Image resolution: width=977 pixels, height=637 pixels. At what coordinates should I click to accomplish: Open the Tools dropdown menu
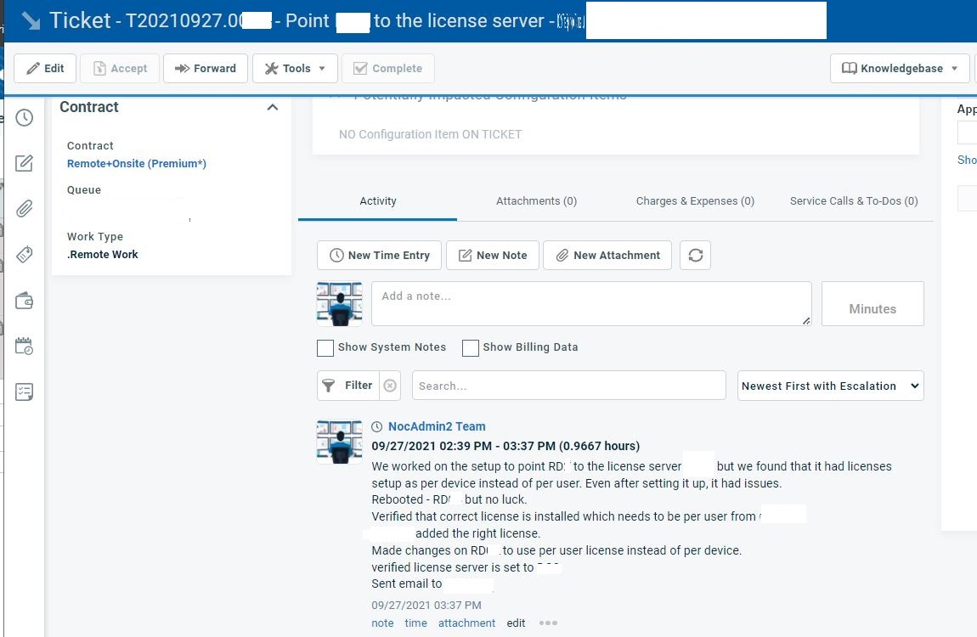(x=295, y=69)
